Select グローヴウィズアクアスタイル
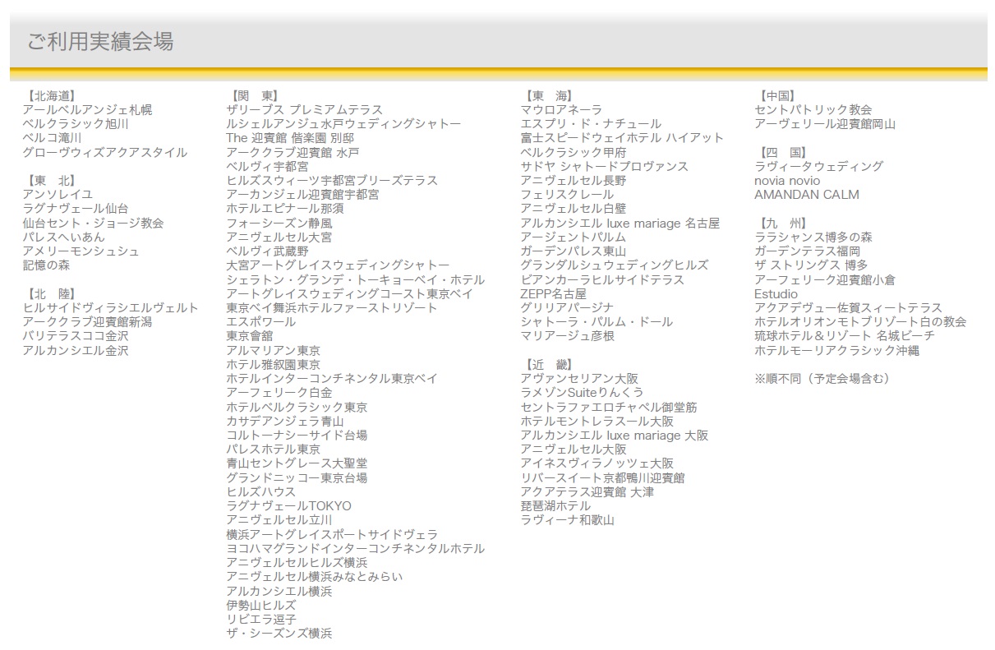The height and width of the screenshot is (650, 995). click(x=105, y=152)
